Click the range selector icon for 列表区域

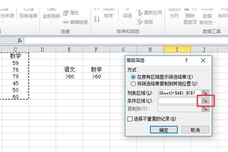(x=205, y=93)
